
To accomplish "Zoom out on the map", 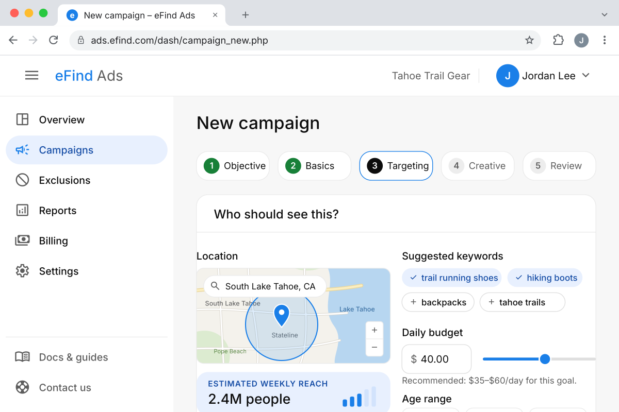I will 374,347.
